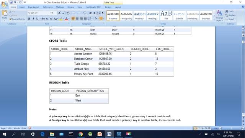Open Word Help question mark
Screen dimensions: 245x138
243,7
